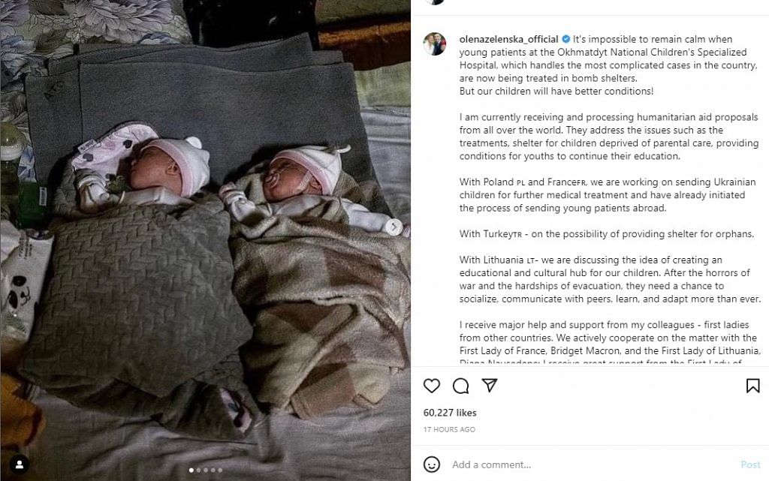Screen dimensions: 769x481
Task: View the 60,227 likes list
Action: coord(450,413)
